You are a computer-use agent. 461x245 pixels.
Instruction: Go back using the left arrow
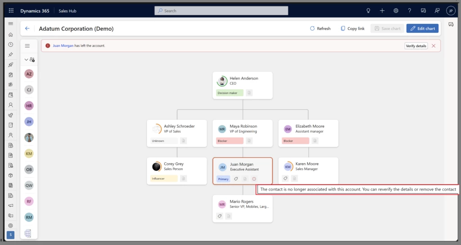(27, 28)
